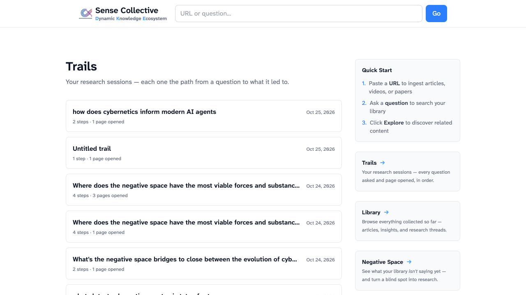The height and width of the screenshot is (295, 526).
Task: Click the sidebar text "every question asked and page opened"
Action: (x=406, y=176)
